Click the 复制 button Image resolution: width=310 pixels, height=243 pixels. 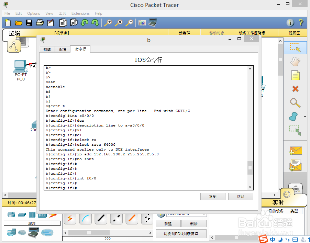coord(213,197)
